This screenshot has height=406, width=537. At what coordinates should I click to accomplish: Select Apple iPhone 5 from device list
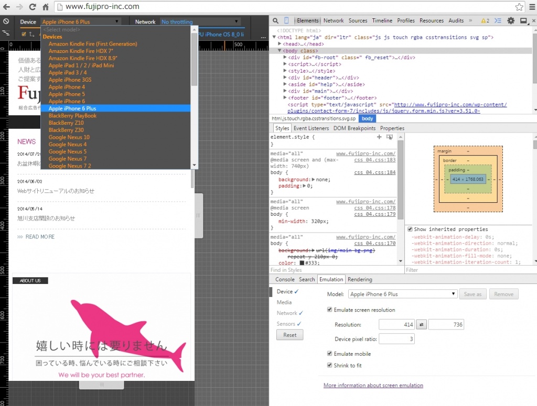click(115, 94)
